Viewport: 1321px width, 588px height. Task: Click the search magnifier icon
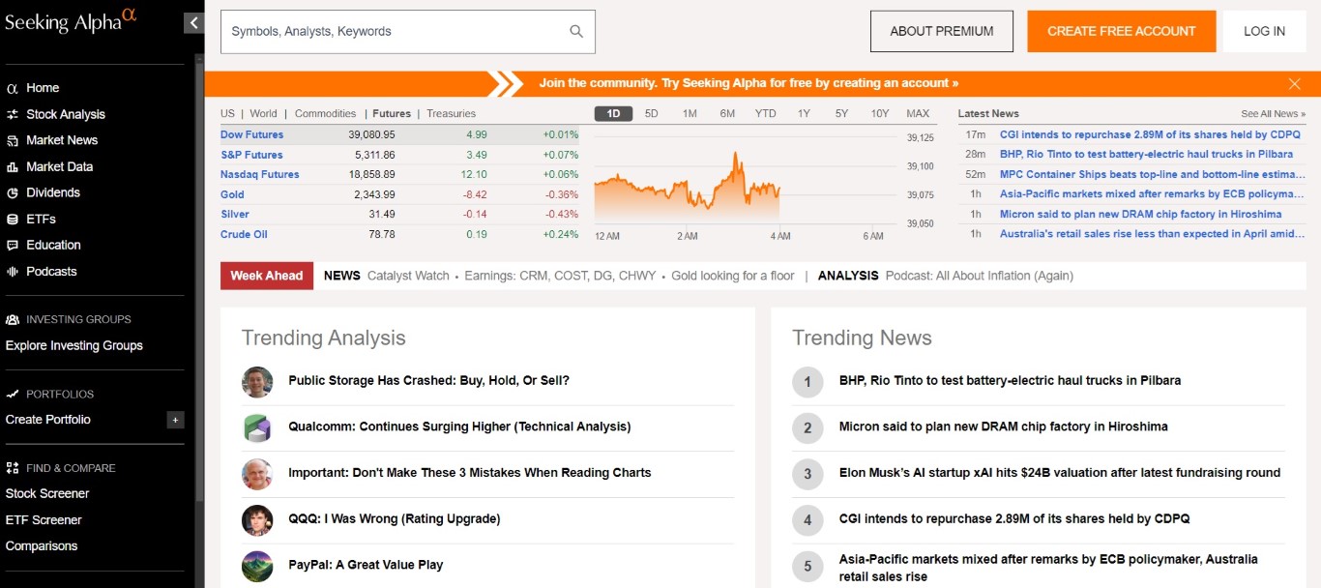[576, 31]
